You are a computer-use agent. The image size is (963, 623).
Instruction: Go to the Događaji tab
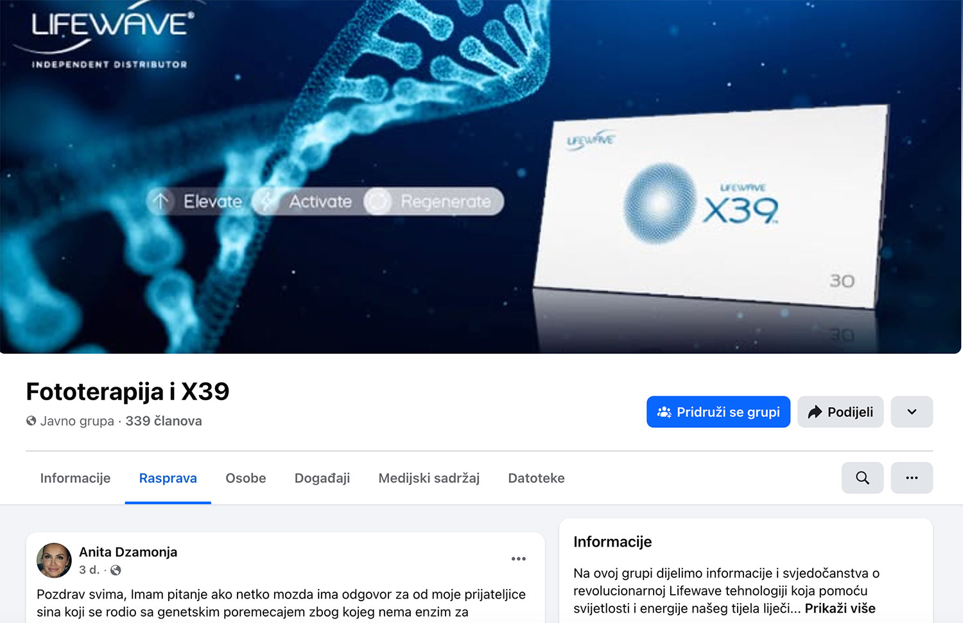pos(322,478)
